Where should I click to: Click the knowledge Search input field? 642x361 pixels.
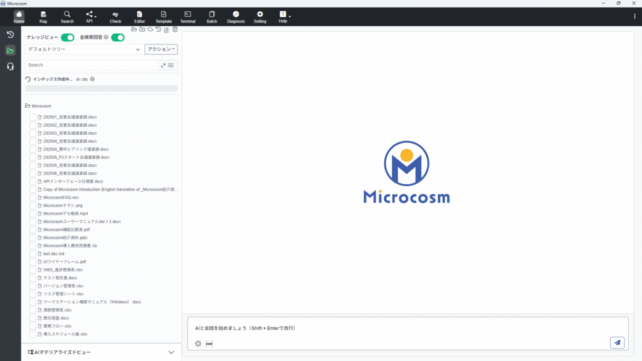pyautogui.click(x=91, y=65)
